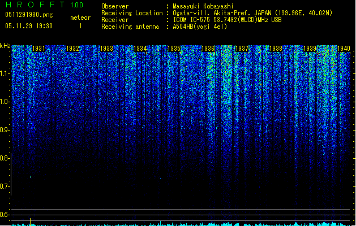
Task: Click the 'Receiving Location' label
Action: click(x=132, y=13)
